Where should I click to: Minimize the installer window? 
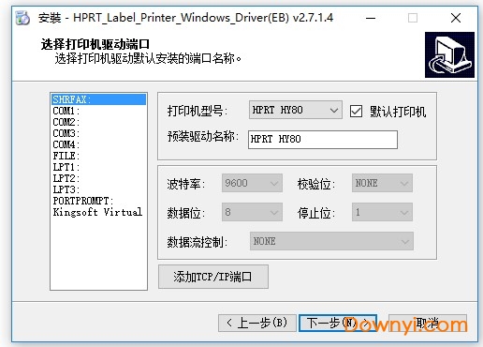coord(371,18)
